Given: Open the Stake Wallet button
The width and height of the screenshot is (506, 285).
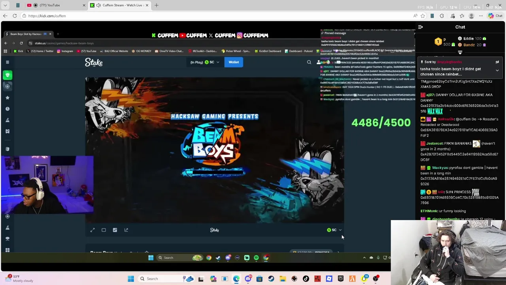Looking at the screenshot, I should pos(234,62).
